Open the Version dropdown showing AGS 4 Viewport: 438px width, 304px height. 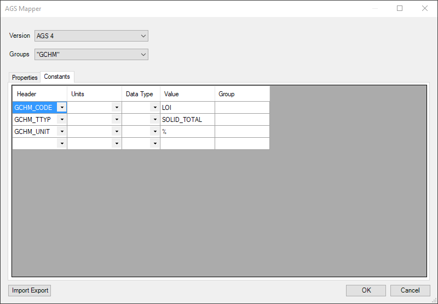pyautogui.click(x=91, y=36)
